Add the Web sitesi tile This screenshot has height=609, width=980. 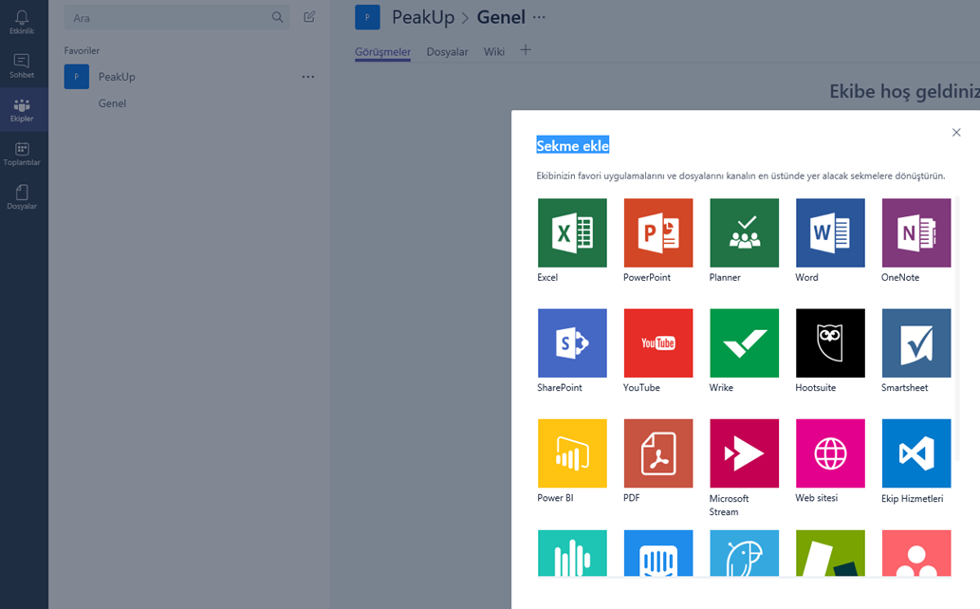tap(830, 453)
